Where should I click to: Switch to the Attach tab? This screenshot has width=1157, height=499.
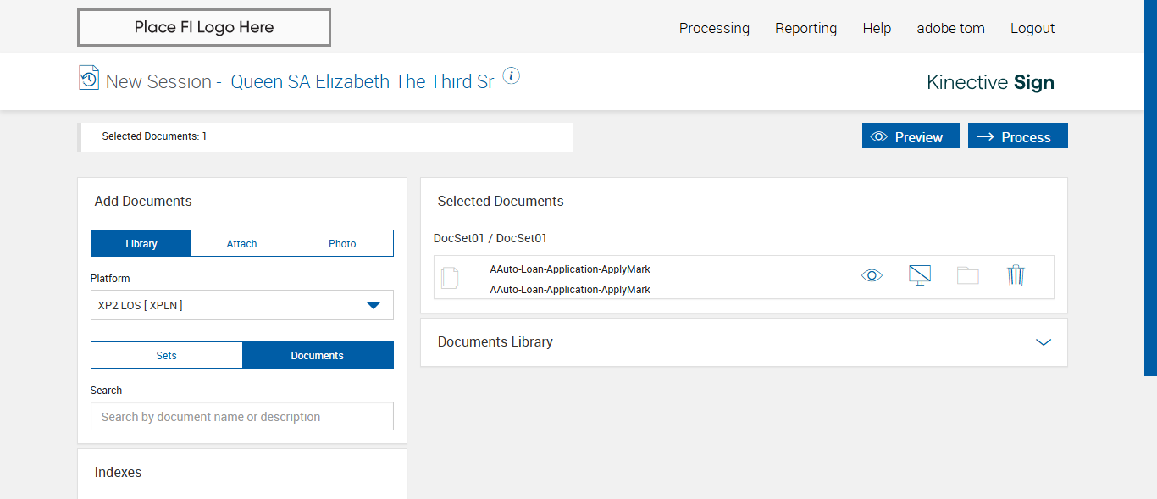click(241, 243)
